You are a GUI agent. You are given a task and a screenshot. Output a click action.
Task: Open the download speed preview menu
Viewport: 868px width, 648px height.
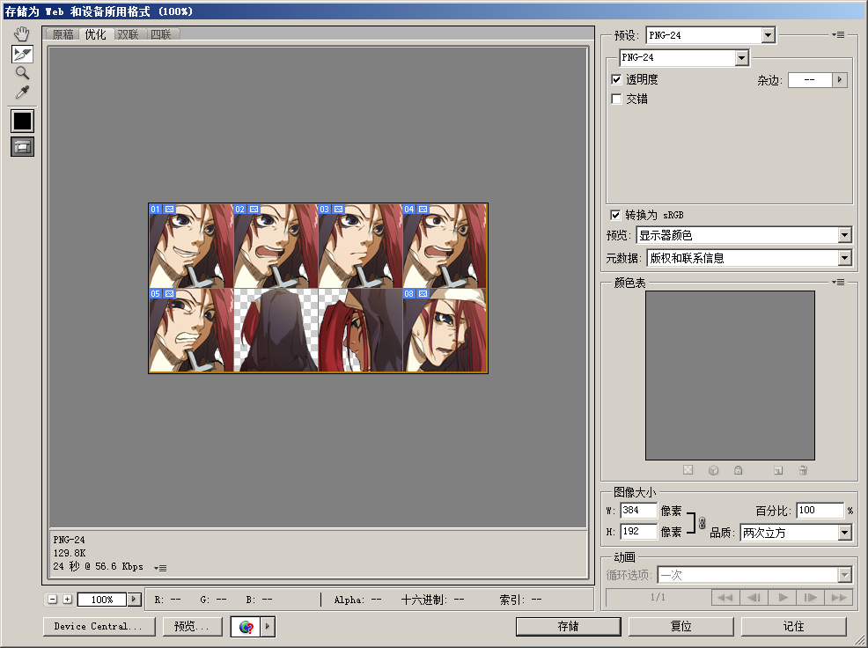coord(160,568)
